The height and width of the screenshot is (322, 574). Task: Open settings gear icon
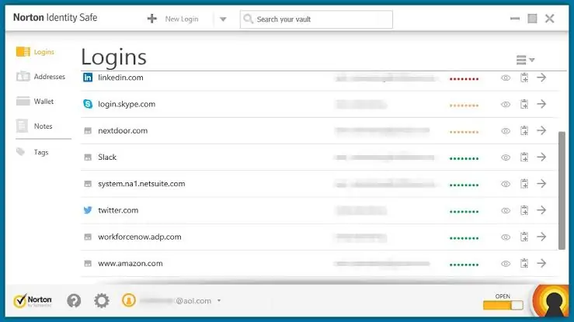102,301
